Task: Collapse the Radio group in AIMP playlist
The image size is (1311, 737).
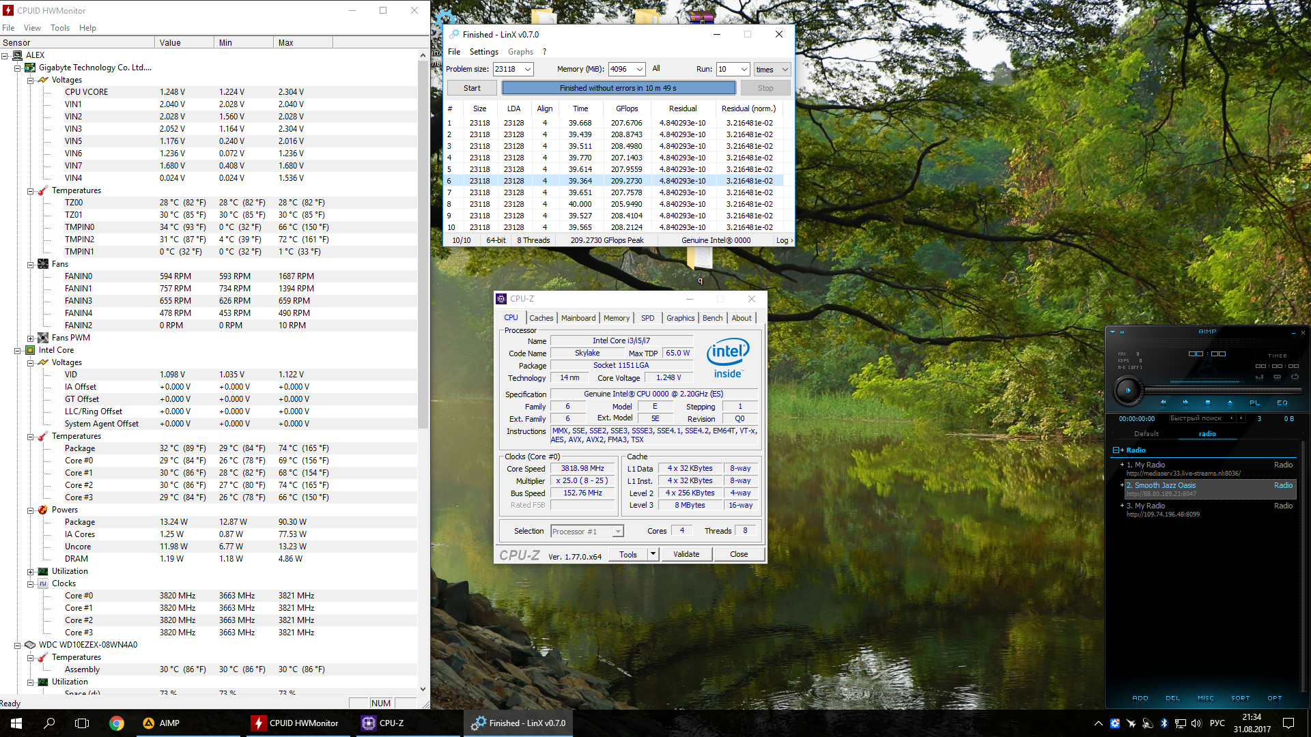Action: point(1116,450)
